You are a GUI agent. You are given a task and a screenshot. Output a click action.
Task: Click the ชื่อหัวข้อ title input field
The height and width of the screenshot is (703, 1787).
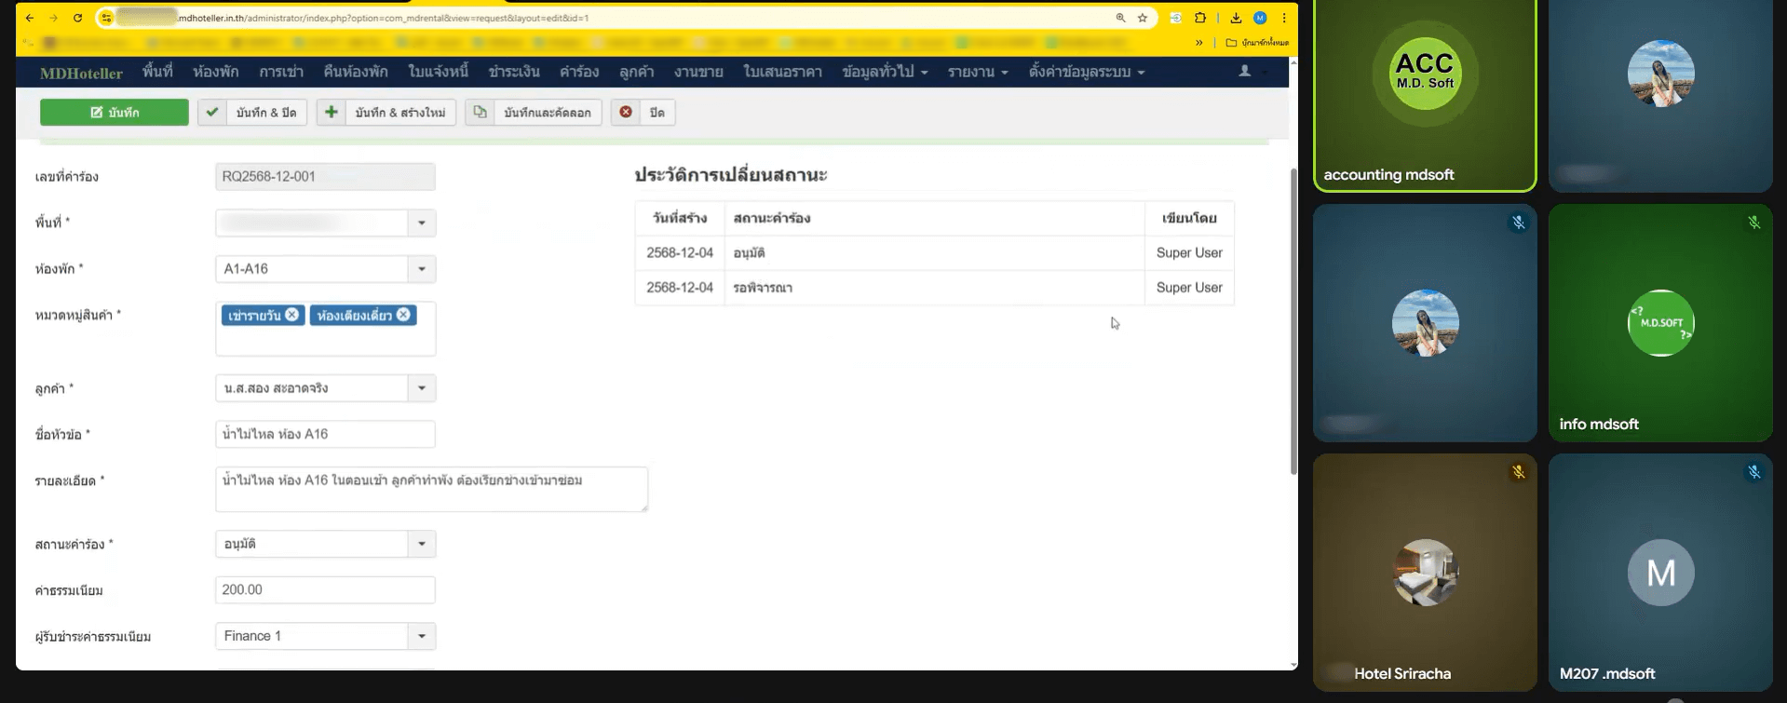[x=324, y=434]
